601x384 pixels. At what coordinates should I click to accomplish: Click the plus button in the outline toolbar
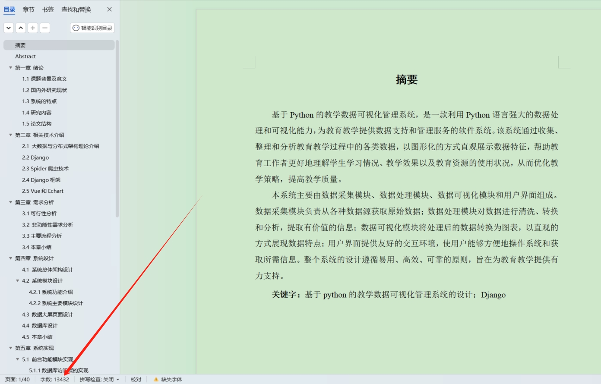tap(33, 28)
